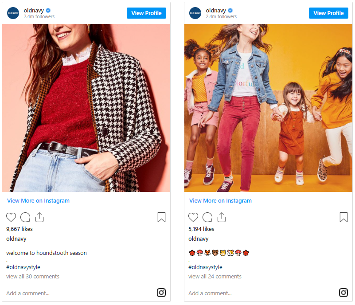Like the kids fashion post
This screenshot has width=355, height=305.
click(193, 217)
